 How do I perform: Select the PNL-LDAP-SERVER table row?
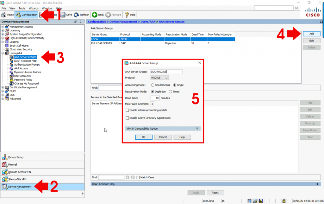coord(163,43)
